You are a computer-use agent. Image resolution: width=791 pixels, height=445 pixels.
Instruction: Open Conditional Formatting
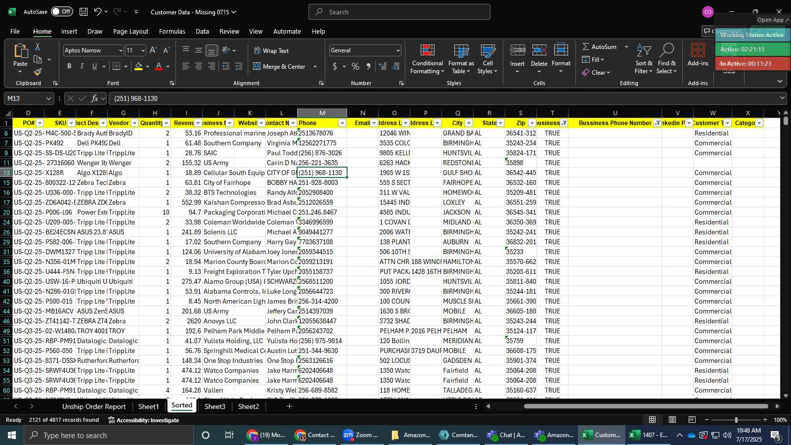click(x=428, y=59)
